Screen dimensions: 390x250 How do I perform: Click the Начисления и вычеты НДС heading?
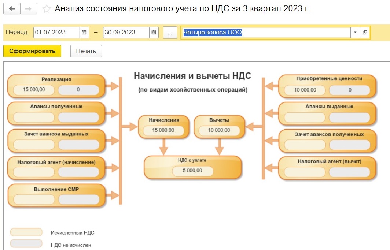point(192,76)
